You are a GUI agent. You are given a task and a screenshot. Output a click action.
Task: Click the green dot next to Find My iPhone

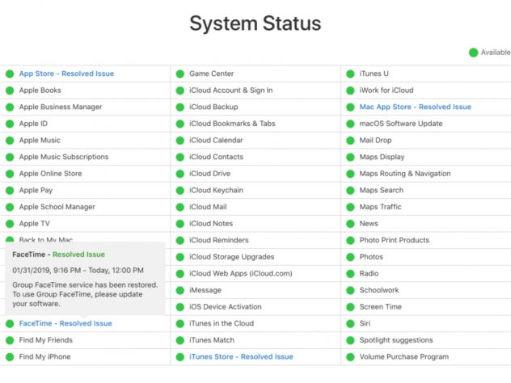pyautogui.click(x=10, y=357)
